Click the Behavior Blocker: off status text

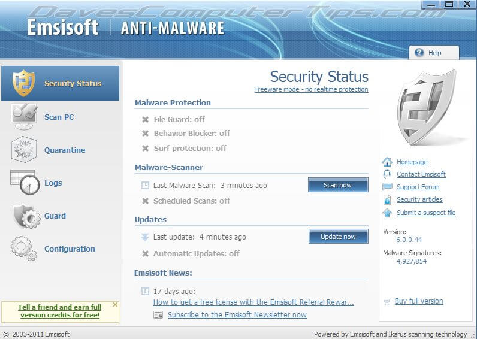(192, 133)
